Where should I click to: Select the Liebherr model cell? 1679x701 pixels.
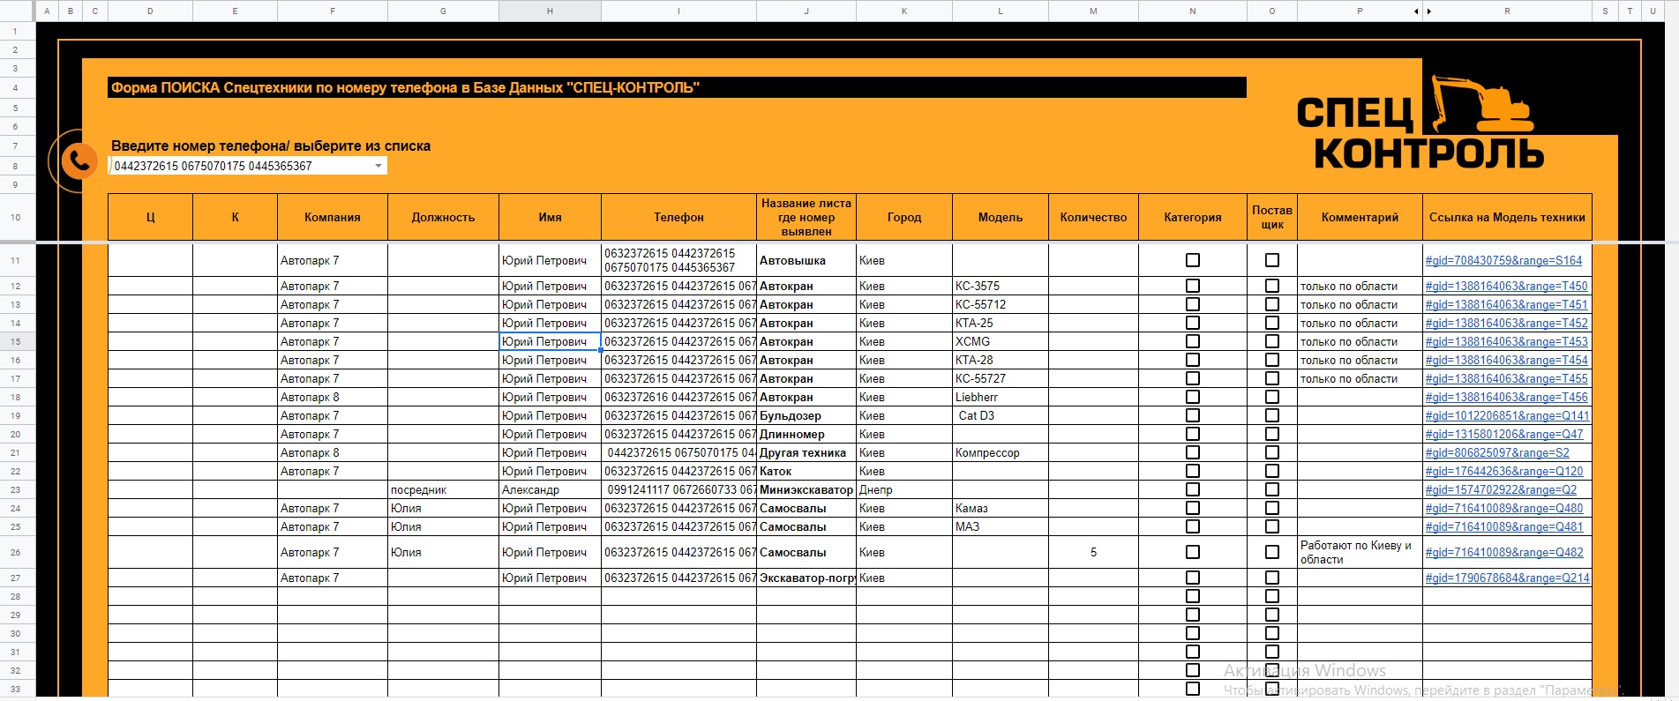[1001, 397]
